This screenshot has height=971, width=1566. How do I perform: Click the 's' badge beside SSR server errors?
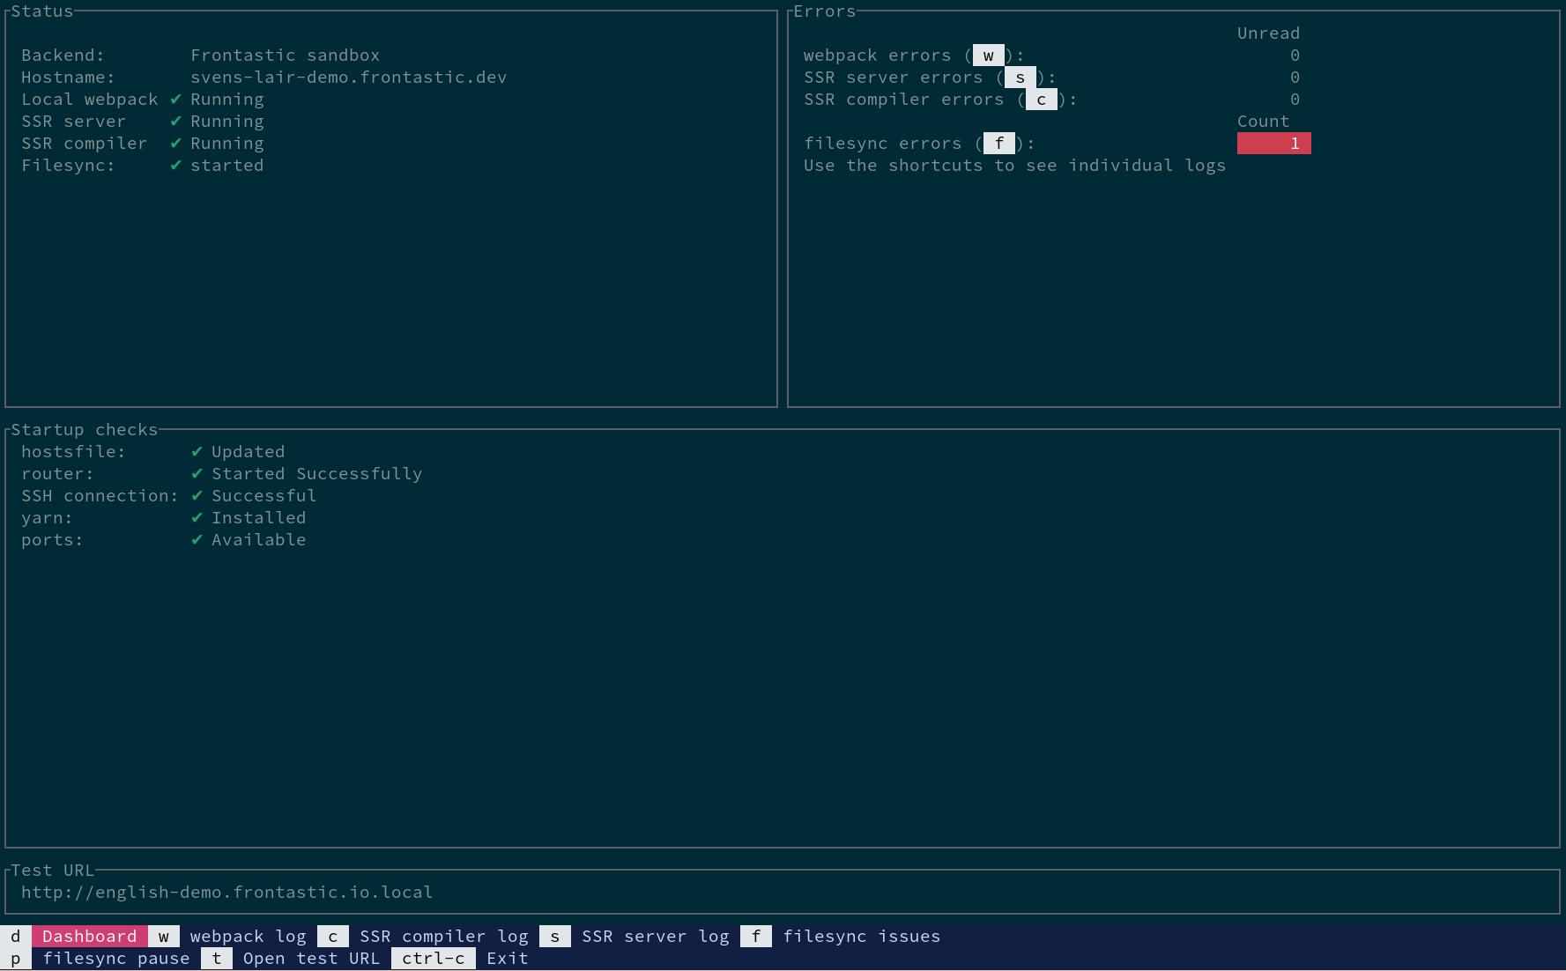coord(1020,78)
